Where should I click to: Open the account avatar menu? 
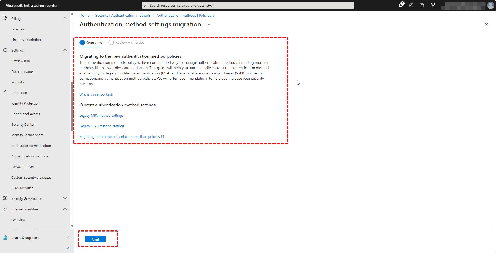click(490, 5)
